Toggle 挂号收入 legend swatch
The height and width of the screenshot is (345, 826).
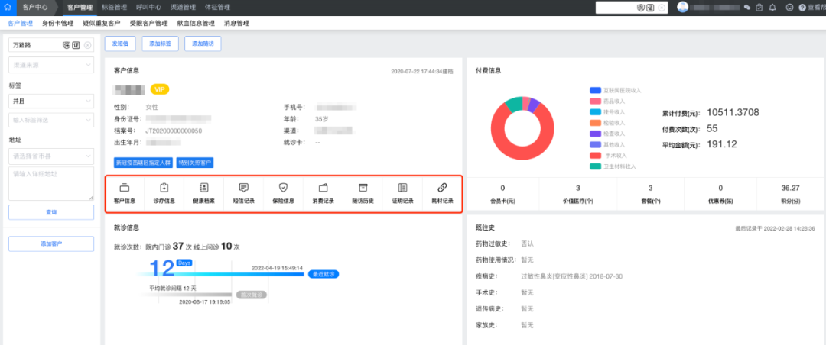[595, 112]
